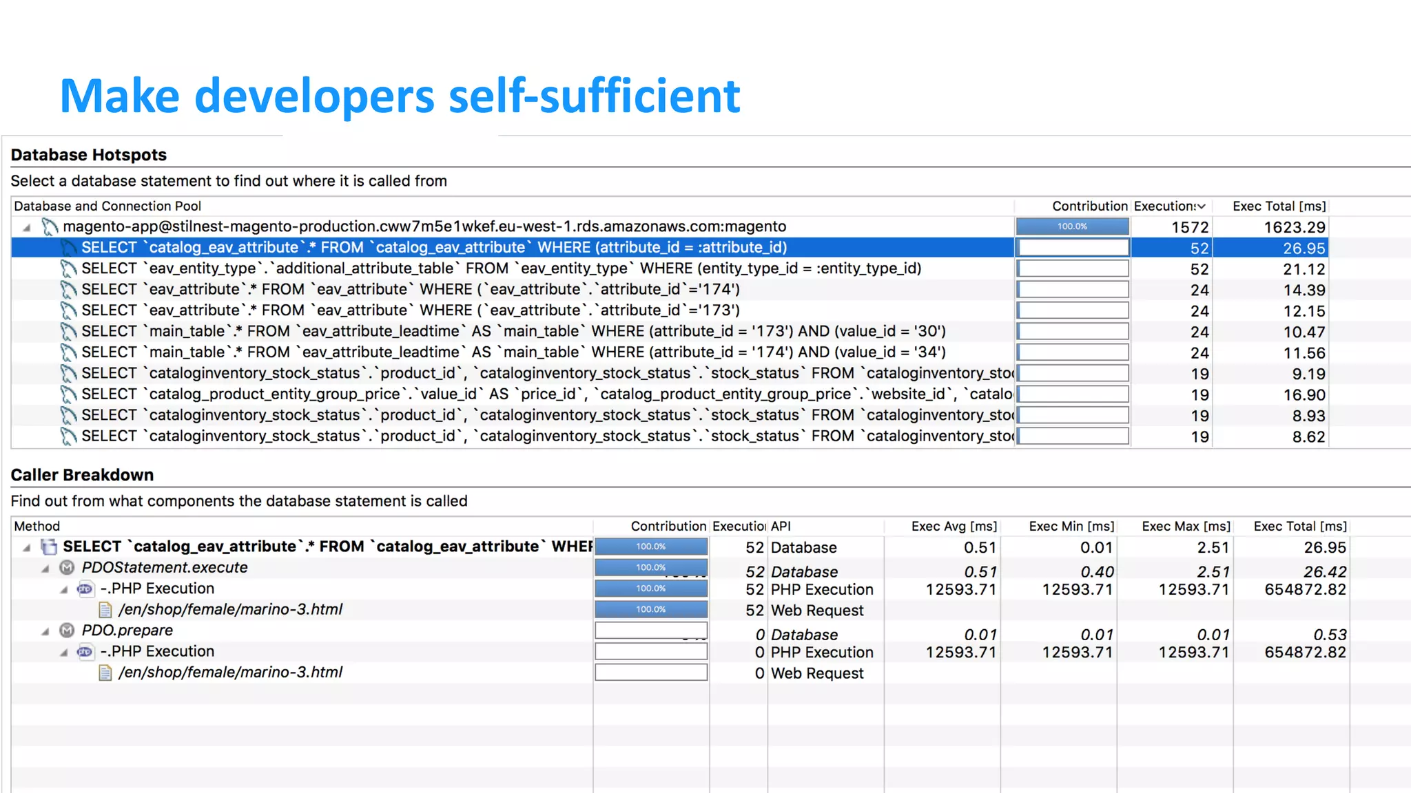Click the SQL icon beside the attribute_id='173' eav_attribute statement
The width and height of the screenshot is (1411, 793).
(x=68, y=310)
